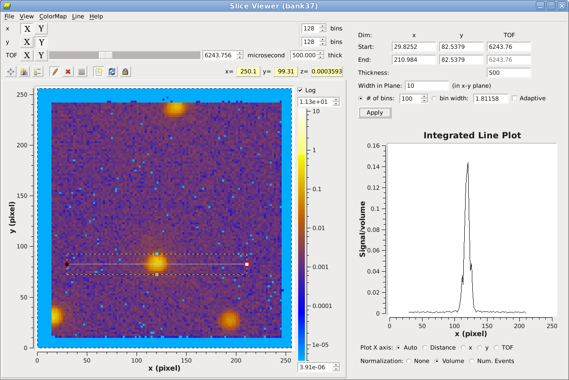The image size is (569, 380).
Task: Set TOF as the X axis
Action: [x=27, y=55]
